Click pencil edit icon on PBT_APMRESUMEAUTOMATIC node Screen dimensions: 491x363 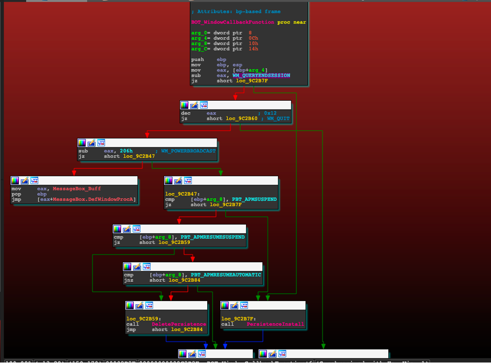coord(137,267)
